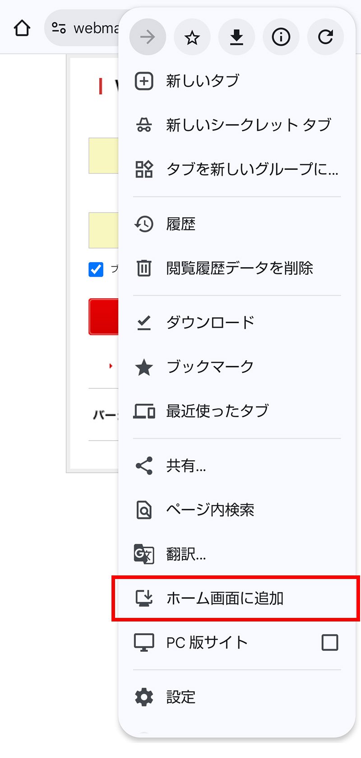Enable the PC 版サイト checkbox

click(x=329, y=642)
